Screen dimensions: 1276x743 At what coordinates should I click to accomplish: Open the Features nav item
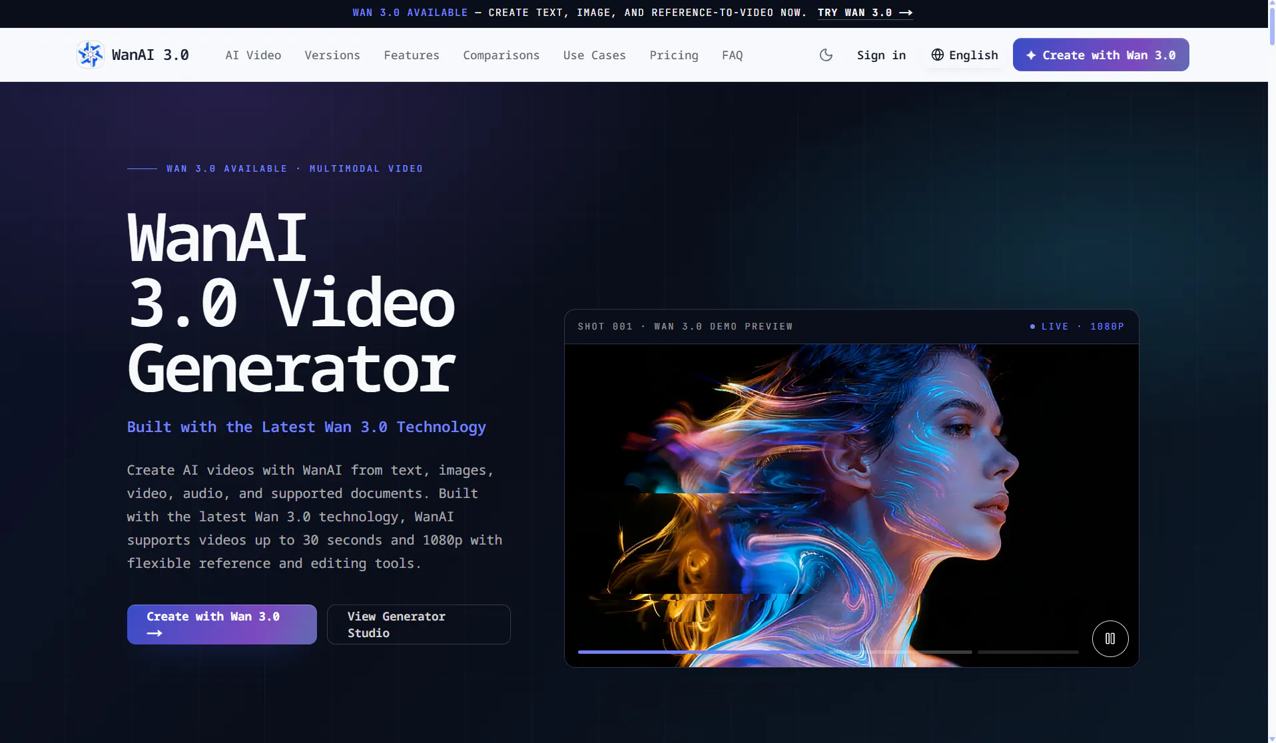pyautogui.click(x=412, y=55)
